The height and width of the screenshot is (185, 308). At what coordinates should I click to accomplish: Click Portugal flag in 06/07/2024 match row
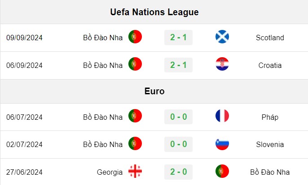(x=135, y=116)
